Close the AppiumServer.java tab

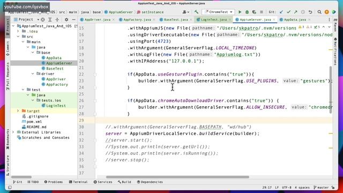tap(274, 20)
